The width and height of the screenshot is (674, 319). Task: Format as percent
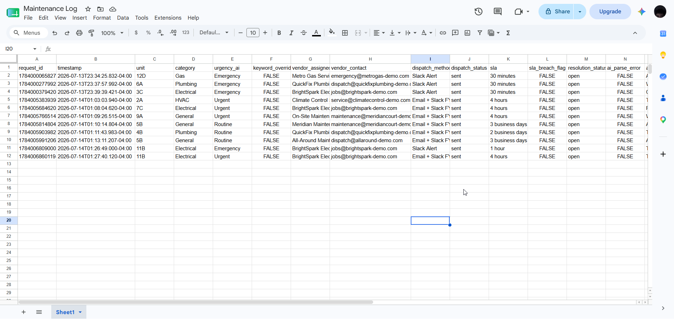coord(148,33)
